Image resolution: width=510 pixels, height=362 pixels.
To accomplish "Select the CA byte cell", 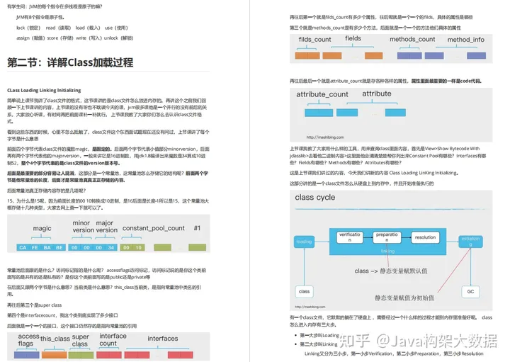I will (23, 247).
